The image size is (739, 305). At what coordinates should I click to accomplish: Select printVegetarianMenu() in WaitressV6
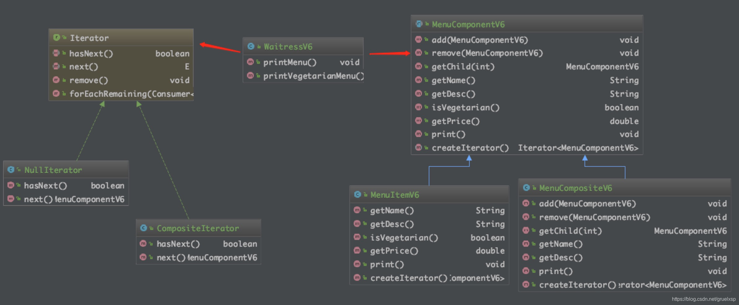313,76
